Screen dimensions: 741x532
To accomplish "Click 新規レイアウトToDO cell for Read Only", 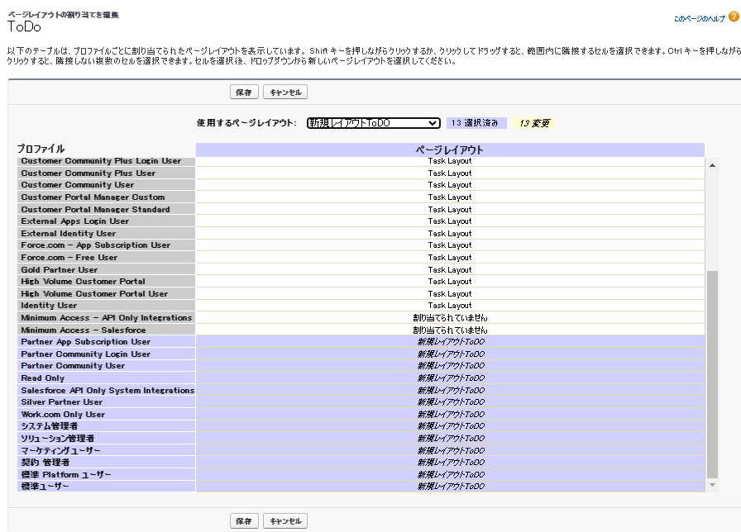I will [450, 378].
